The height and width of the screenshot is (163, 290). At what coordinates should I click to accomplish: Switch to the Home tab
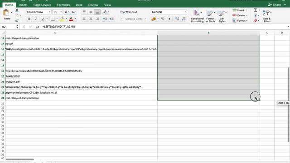coord(9,5)
